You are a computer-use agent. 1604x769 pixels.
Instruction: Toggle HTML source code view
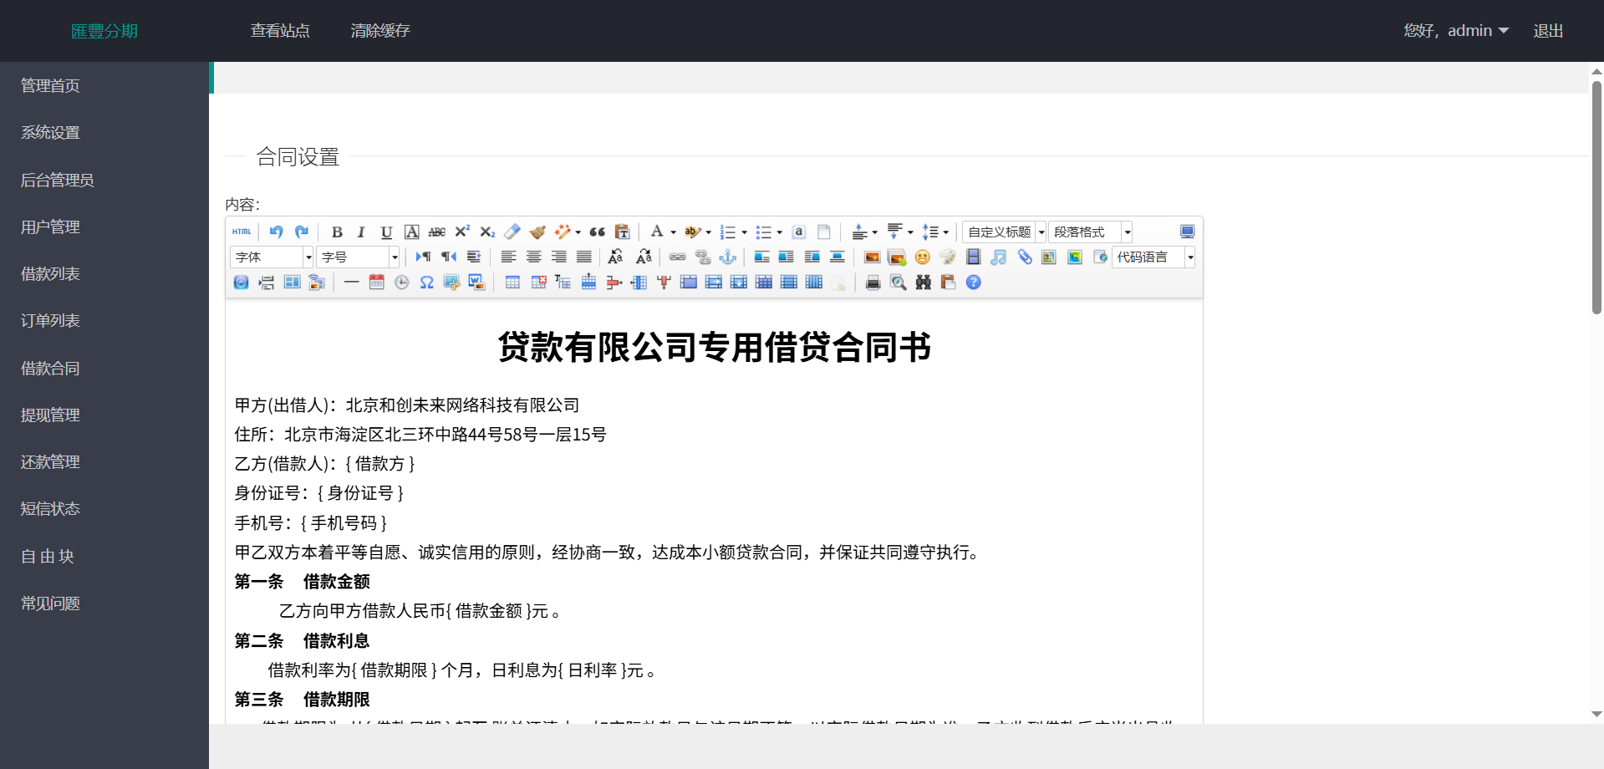[242, 232]
